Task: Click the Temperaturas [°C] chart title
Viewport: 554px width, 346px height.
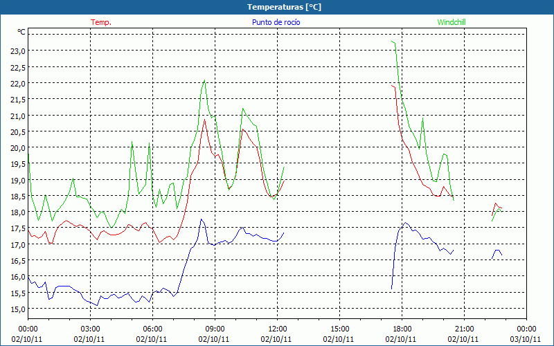Action: [284, 7]
